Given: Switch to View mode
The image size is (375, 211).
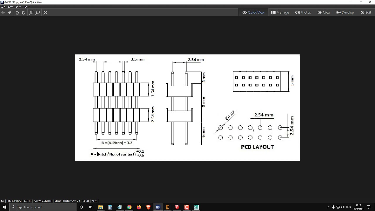Looking at the screenshot, I should pyautogui.click(x=324, y=13).
